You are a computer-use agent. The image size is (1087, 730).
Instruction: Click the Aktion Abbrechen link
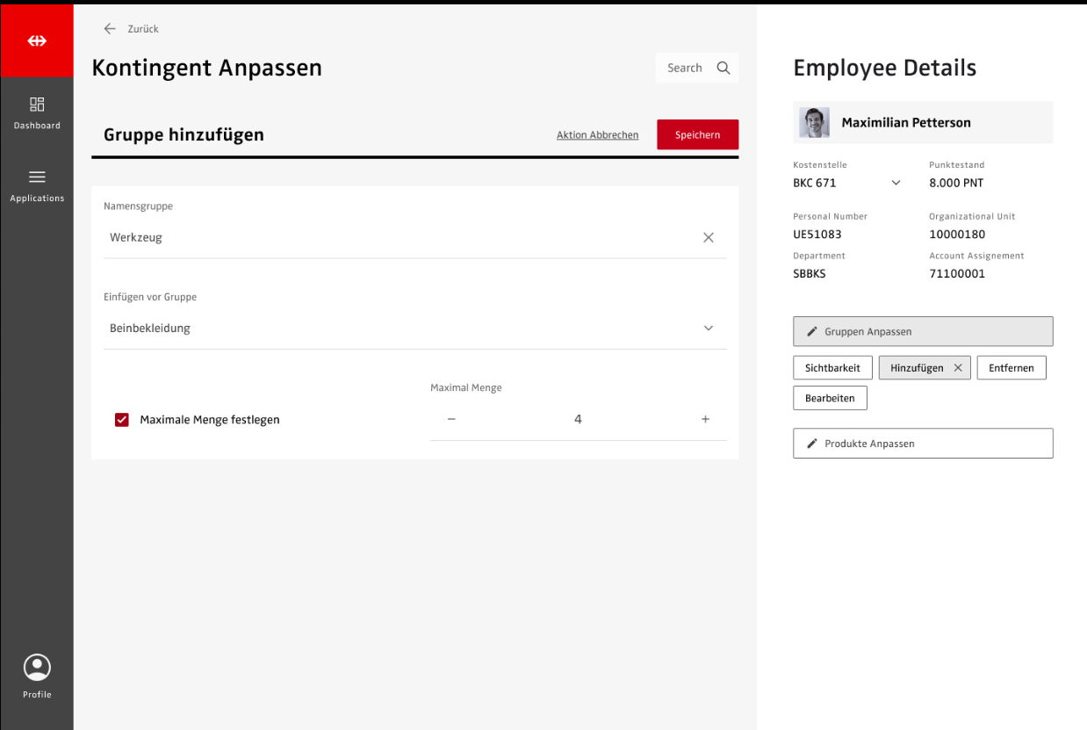pyautogui.click(x=597, y=135)
